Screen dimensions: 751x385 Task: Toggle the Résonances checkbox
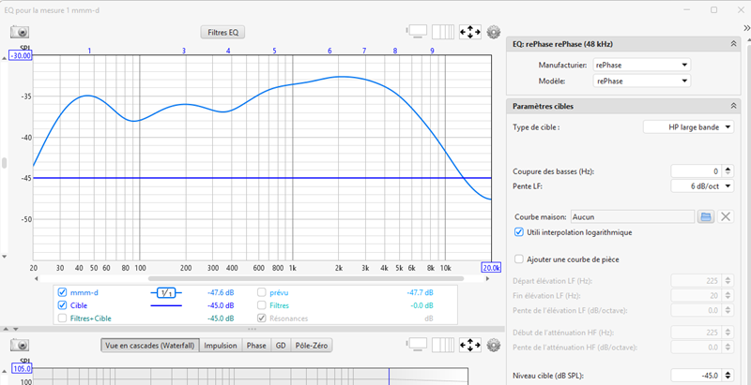pos(262,318)
